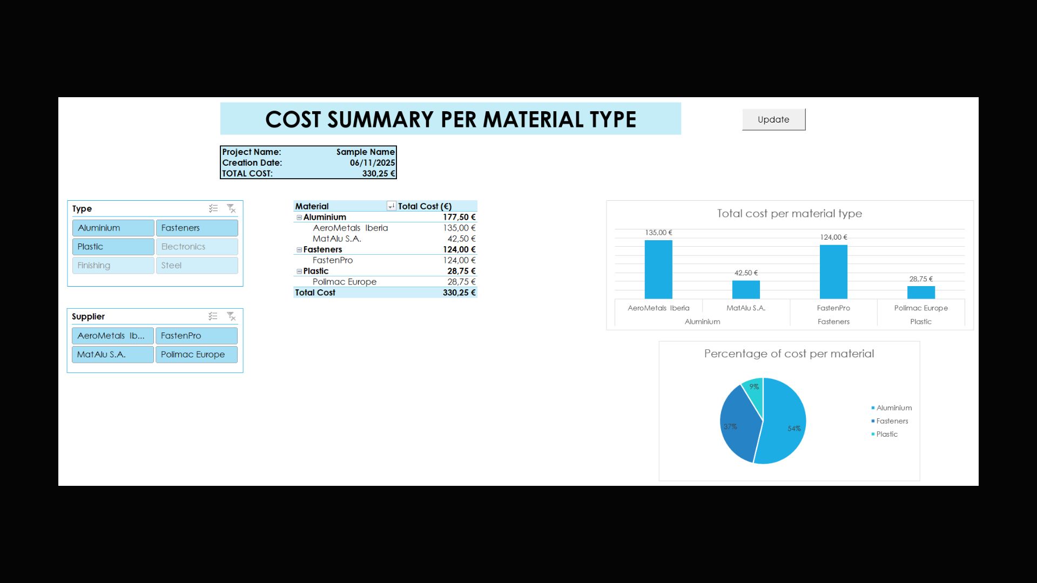
Task: Filter by supplier Polimac Europe
Action: (196, 355)
